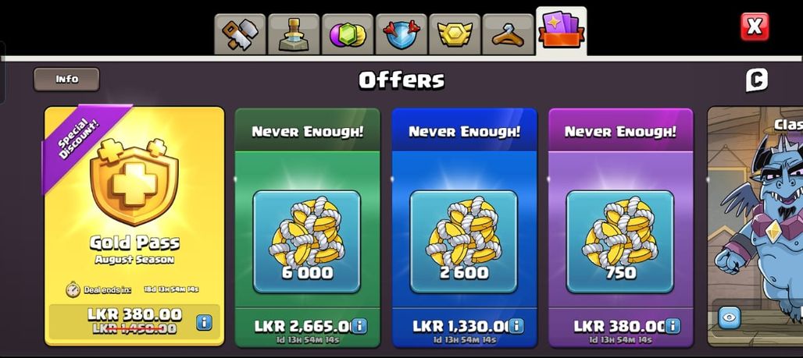This screenshot has height=358, width=803.
Task: Show info for LKR 1,330 offer
Action: pyautogui.click(x=516, y=325)
